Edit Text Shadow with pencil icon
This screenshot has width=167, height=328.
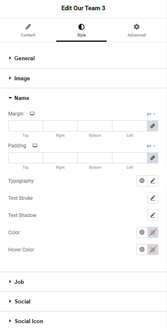(153, 215)
